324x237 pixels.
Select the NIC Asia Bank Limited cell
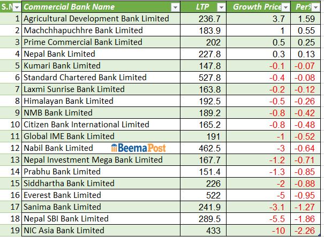pos(64,231)
